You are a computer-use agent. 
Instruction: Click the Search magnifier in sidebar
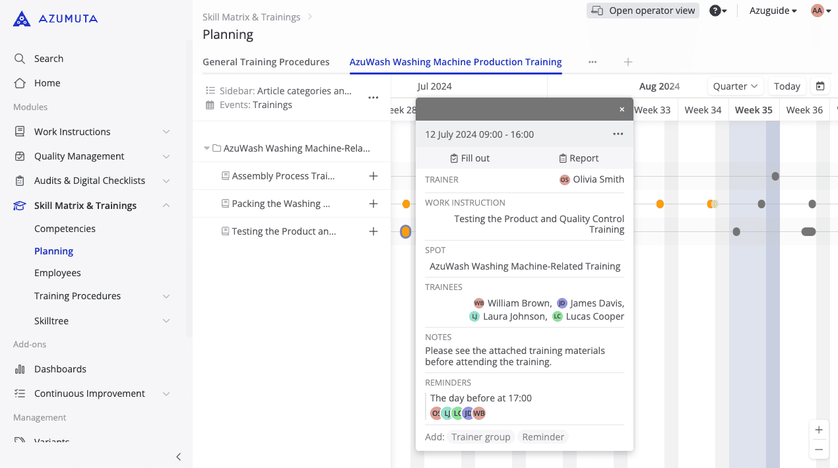coord(20,59)
